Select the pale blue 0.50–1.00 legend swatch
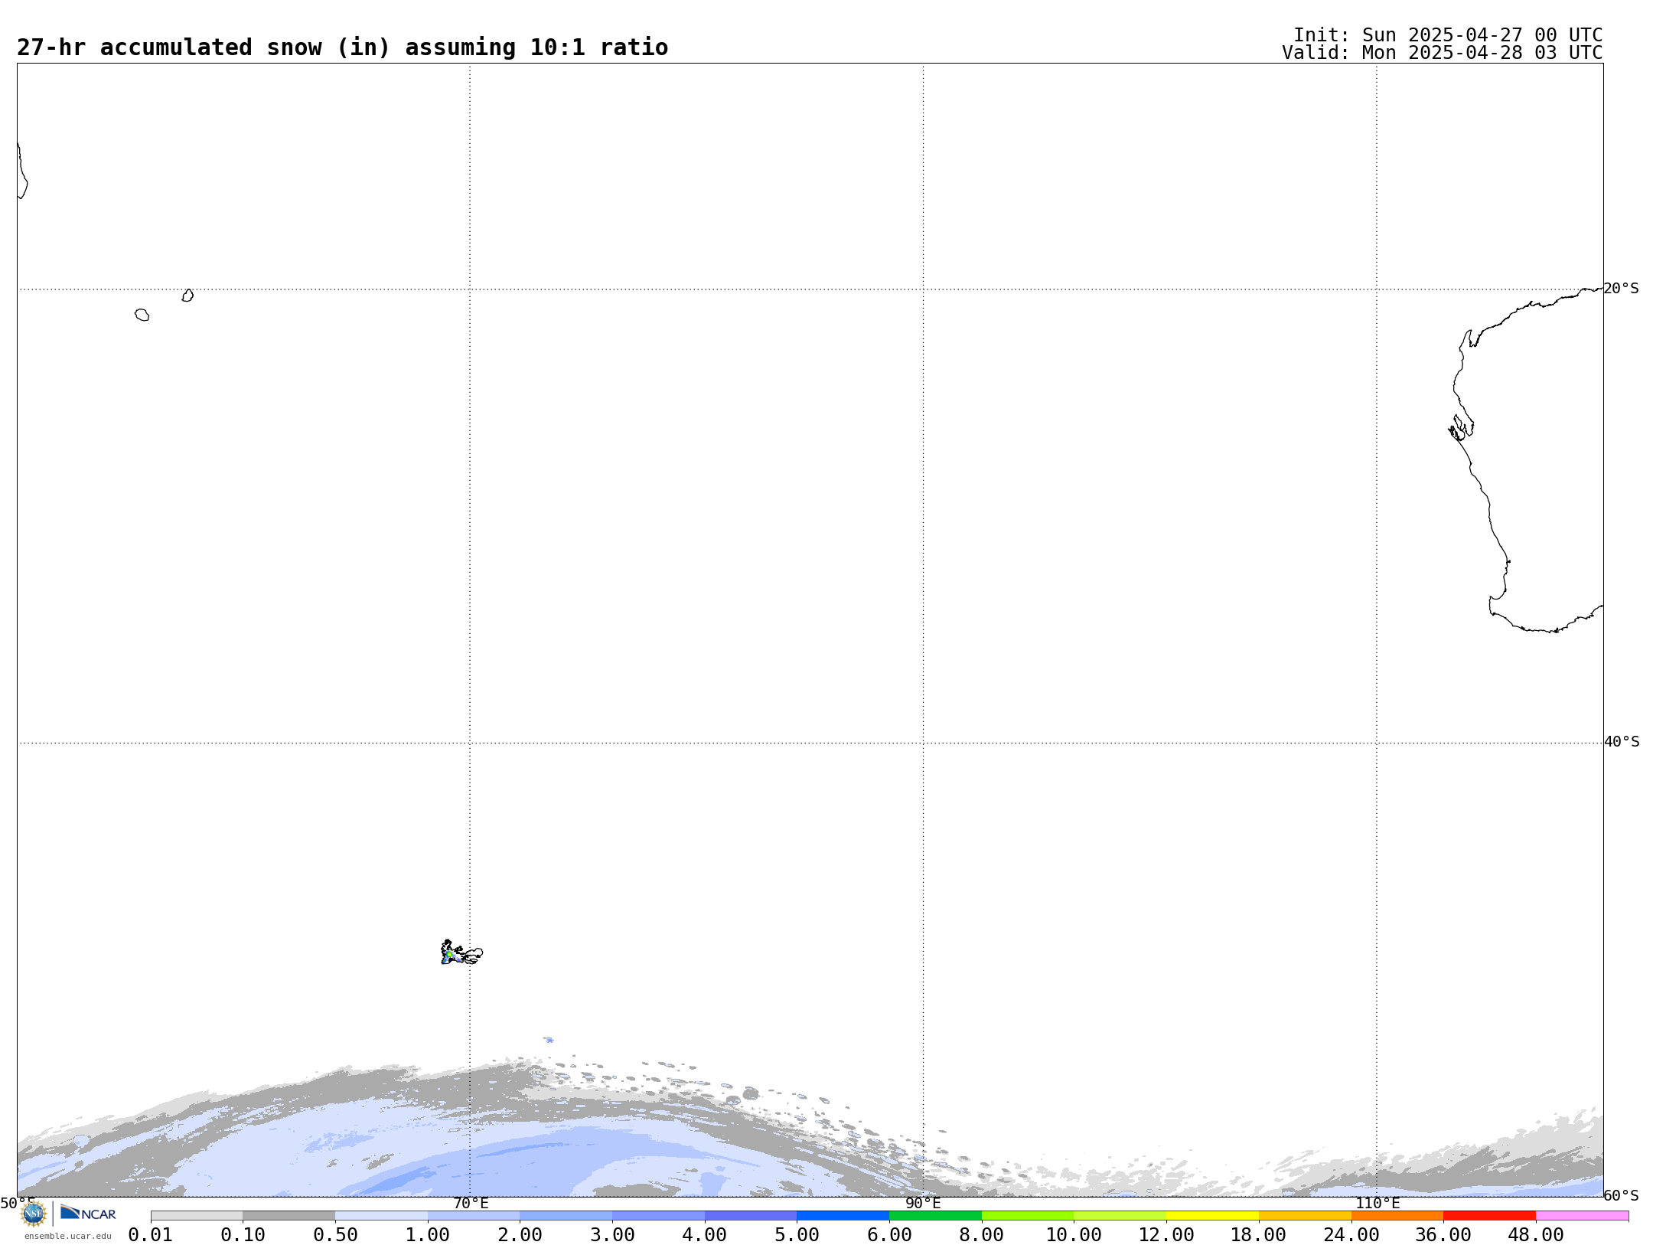The image size is (1653, 1245). point(381,1216)
